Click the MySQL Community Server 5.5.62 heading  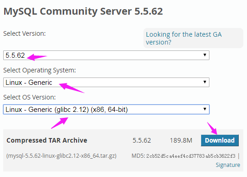83,11
